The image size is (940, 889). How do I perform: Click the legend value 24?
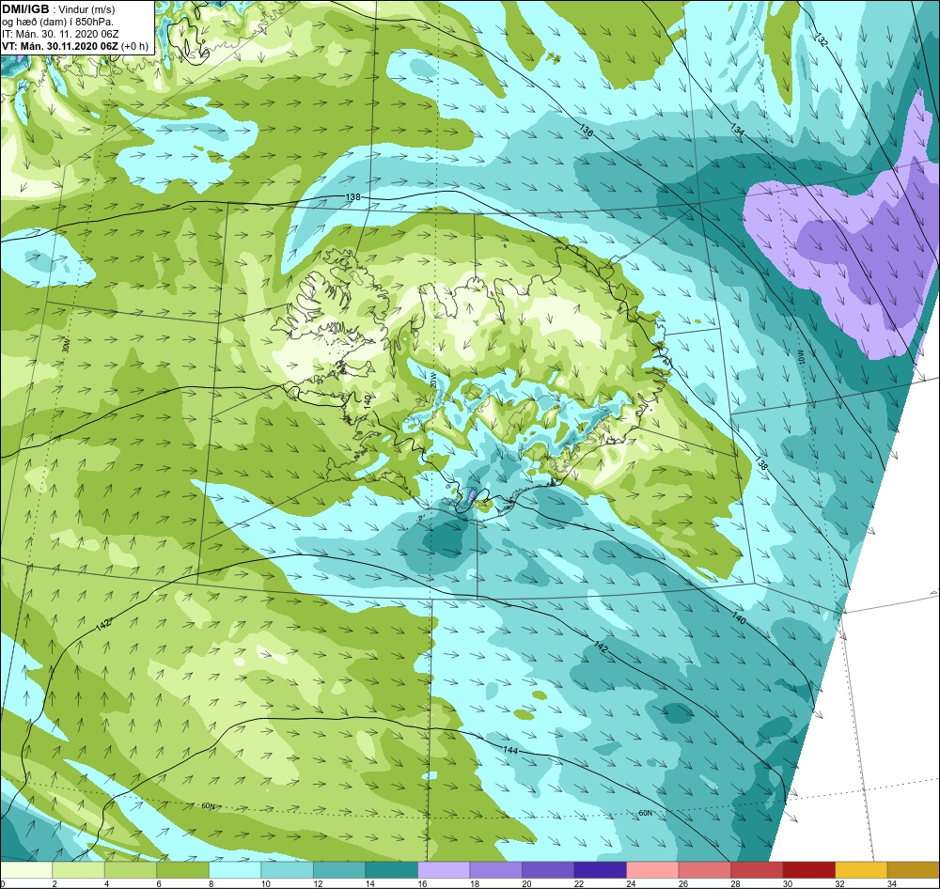click(631, 883)
